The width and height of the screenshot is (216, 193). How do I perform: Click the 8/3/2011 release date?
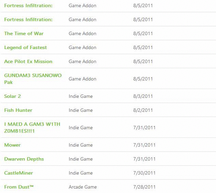[x=143, y=96]
